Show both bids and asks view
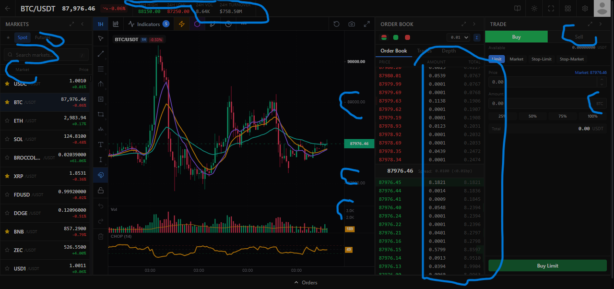 [384, 37]
